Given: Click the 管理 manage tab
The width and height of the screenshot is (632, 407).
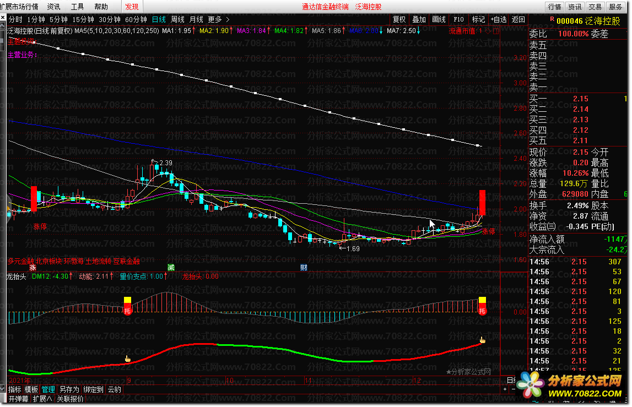Looking at the screenshot, I should pyautogui.click(x=48, y=390).
